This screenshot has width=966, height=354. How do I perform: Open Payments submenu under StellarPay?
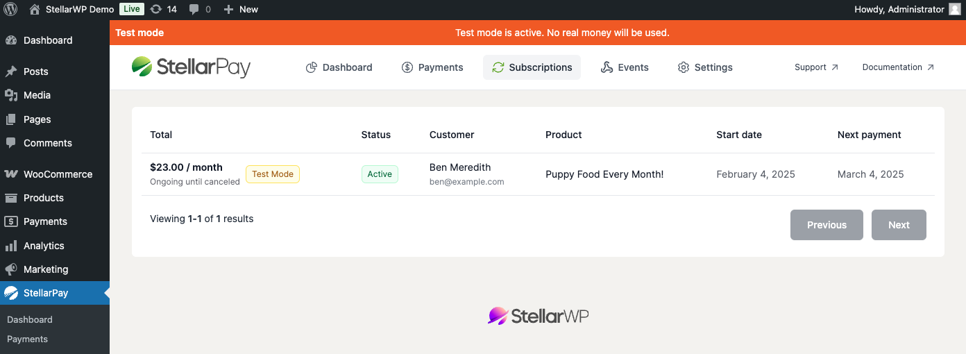[27, 339]
